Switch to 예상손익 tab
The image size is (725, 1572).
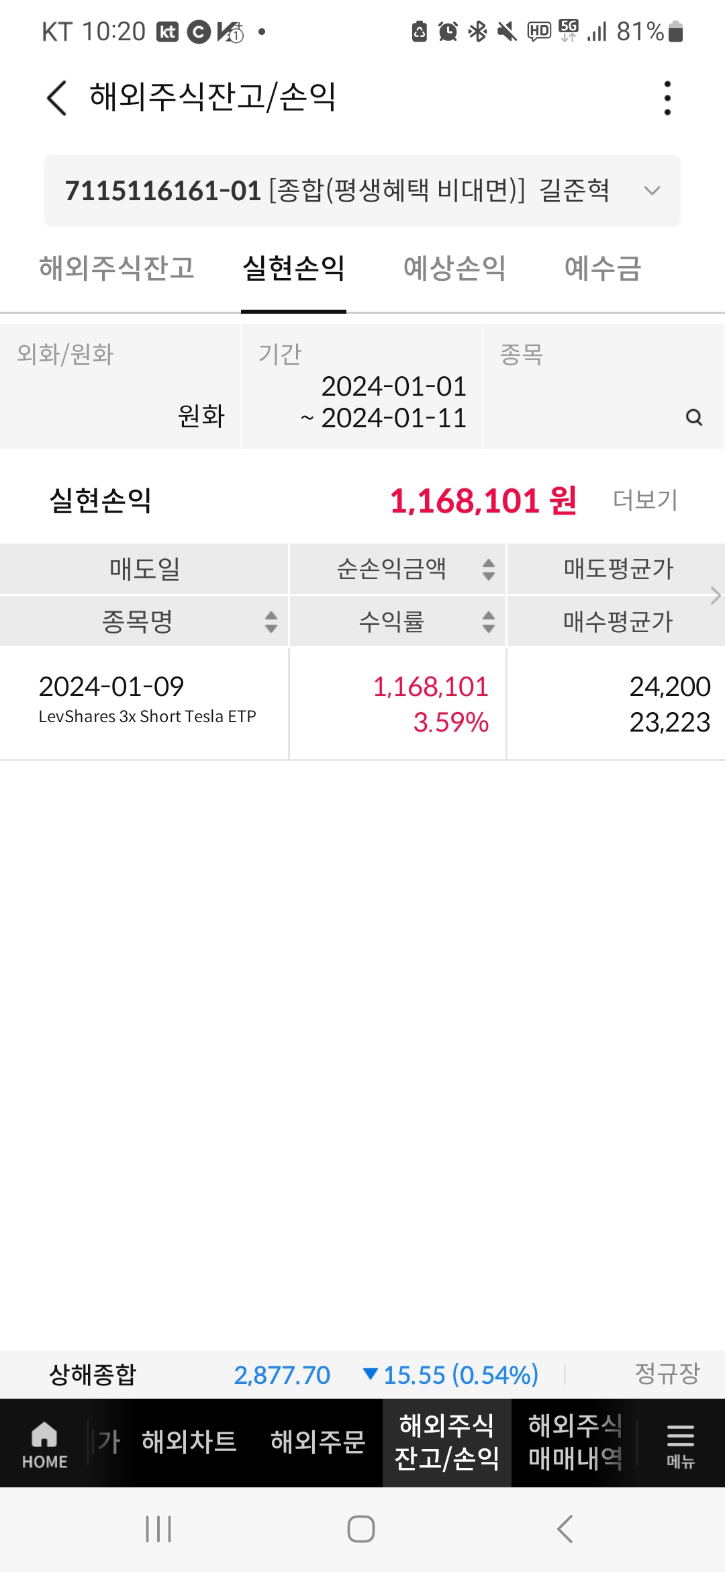pyautogui.click(x=454, y=268)
